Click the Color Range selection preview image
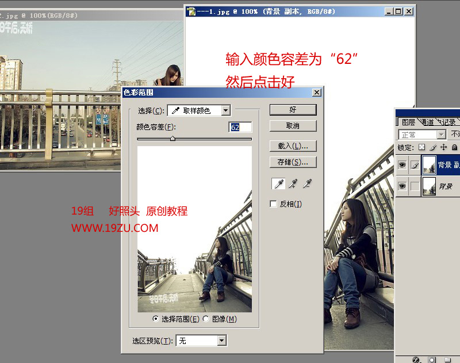The image size is (460, 363). (x=194, y=229)
